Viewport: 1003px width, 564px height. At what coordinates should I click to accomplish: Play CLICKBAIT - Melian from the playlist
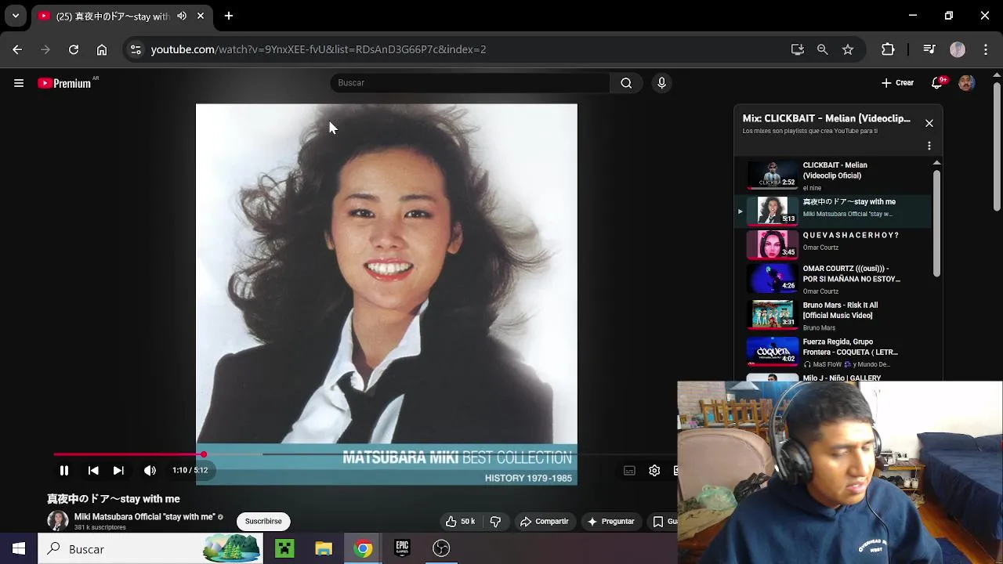coord(833,175)
